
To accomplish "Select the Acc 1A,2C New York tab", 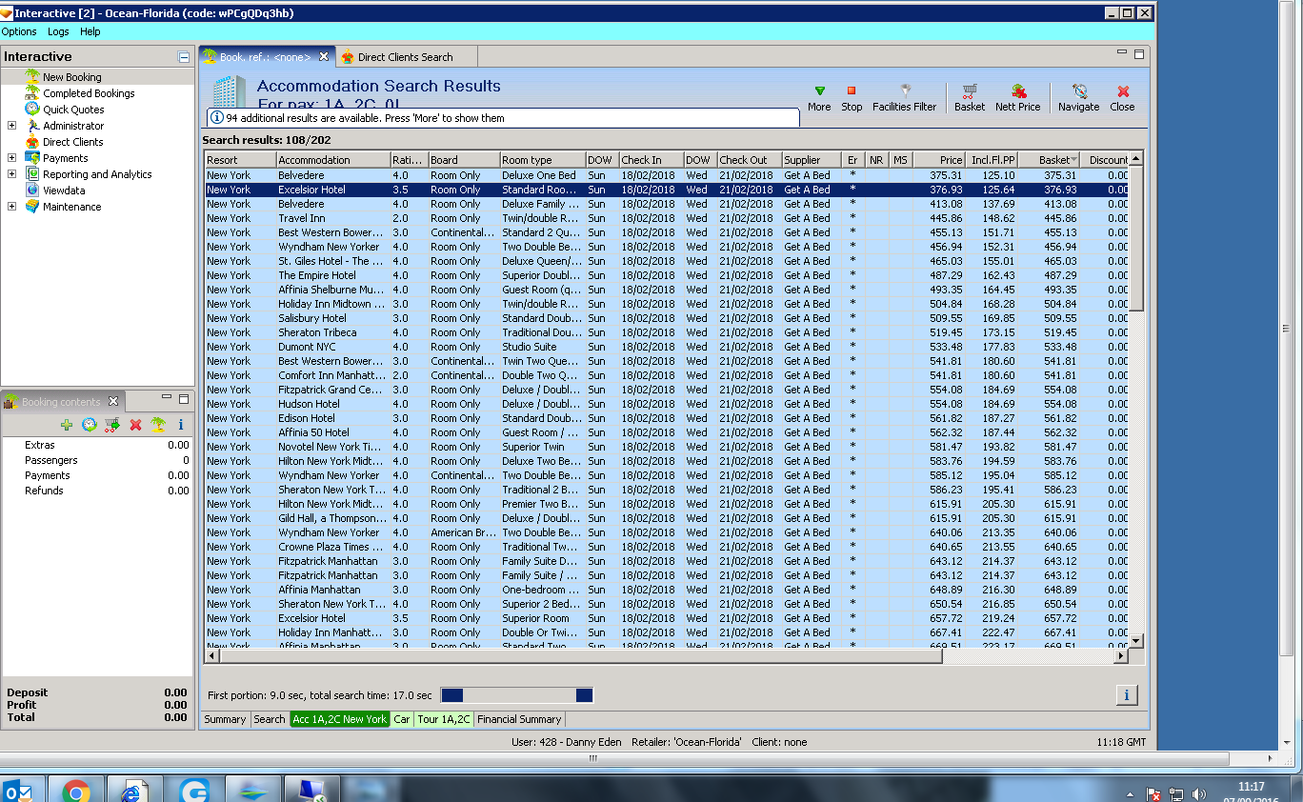I will coord(340,719).
